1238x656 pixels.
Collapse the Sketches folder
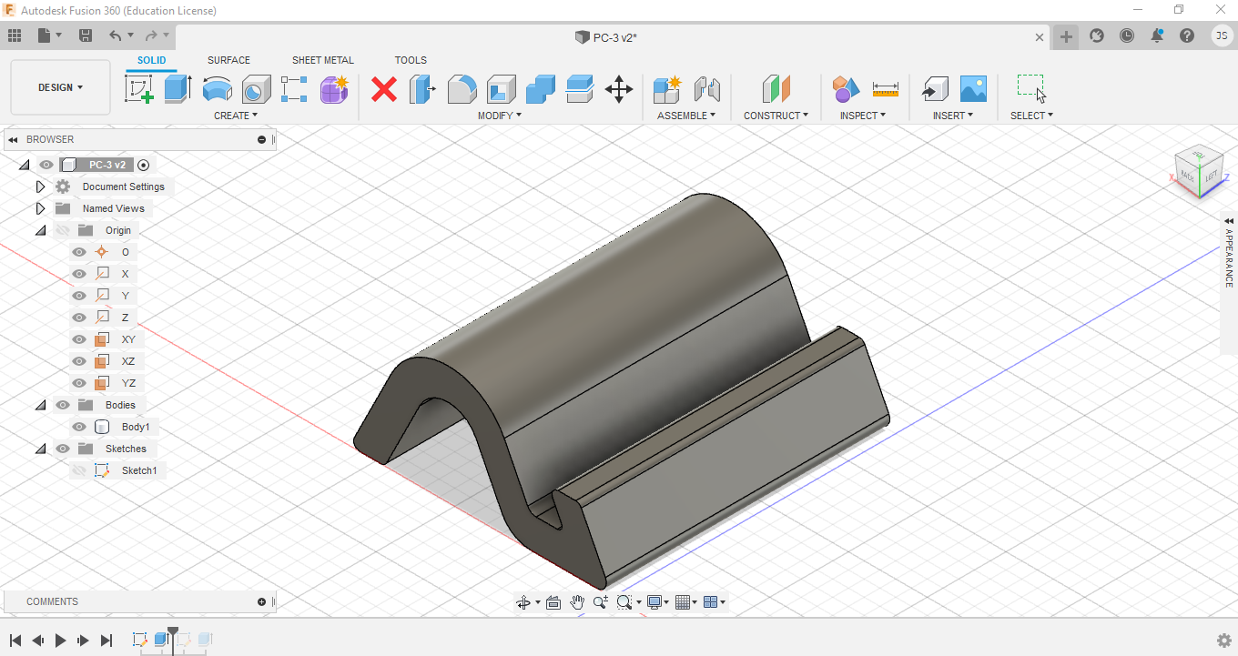(40, 449)
